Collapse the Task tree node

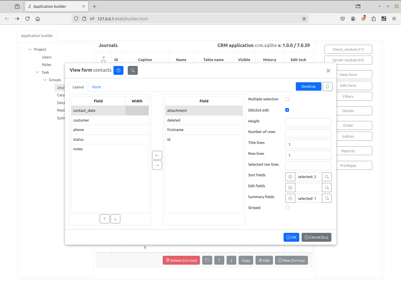pyautogui.click(x=38, y=73)
